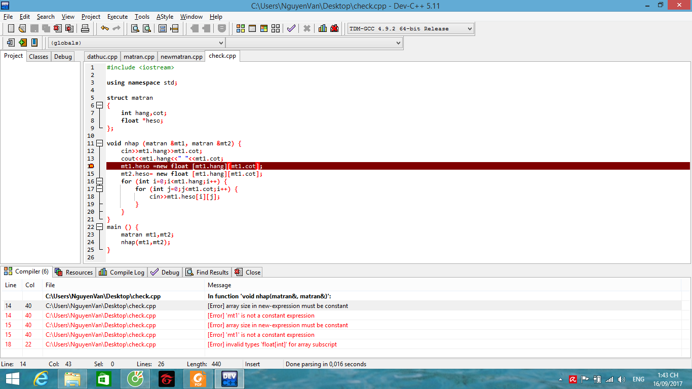Image resolution: width=692 pixels, height=389 pixels.
Task: Click the Undo arrow icon
Action: pos(104,28)
